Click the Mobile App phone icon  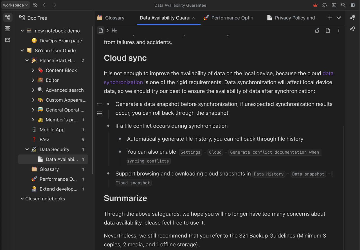(x=34, y=129)
